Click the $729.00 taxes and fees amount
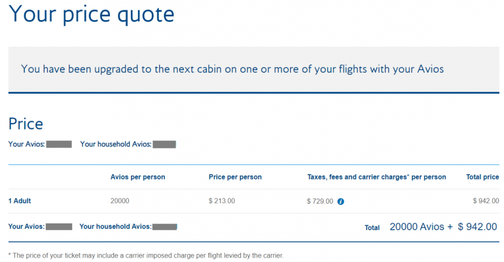The width and height of the screenshot is (504, 262). 320,201
